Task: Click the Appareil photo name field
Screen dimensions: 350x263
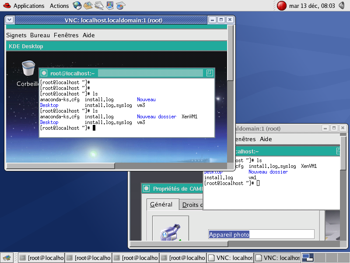Action: click(261, 235)
